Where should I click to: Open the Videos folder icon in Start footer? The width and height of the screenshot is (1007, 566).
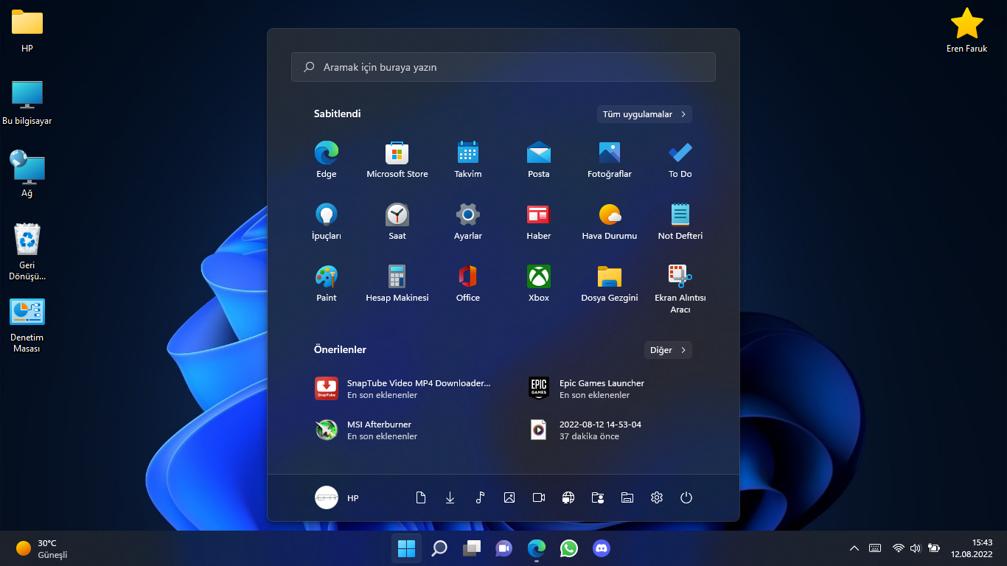539,497
